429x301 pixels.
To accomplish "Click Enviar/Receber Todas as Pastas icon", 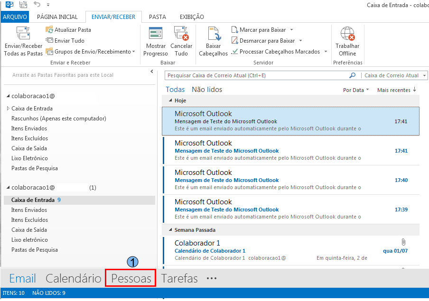I will [23, 33].
